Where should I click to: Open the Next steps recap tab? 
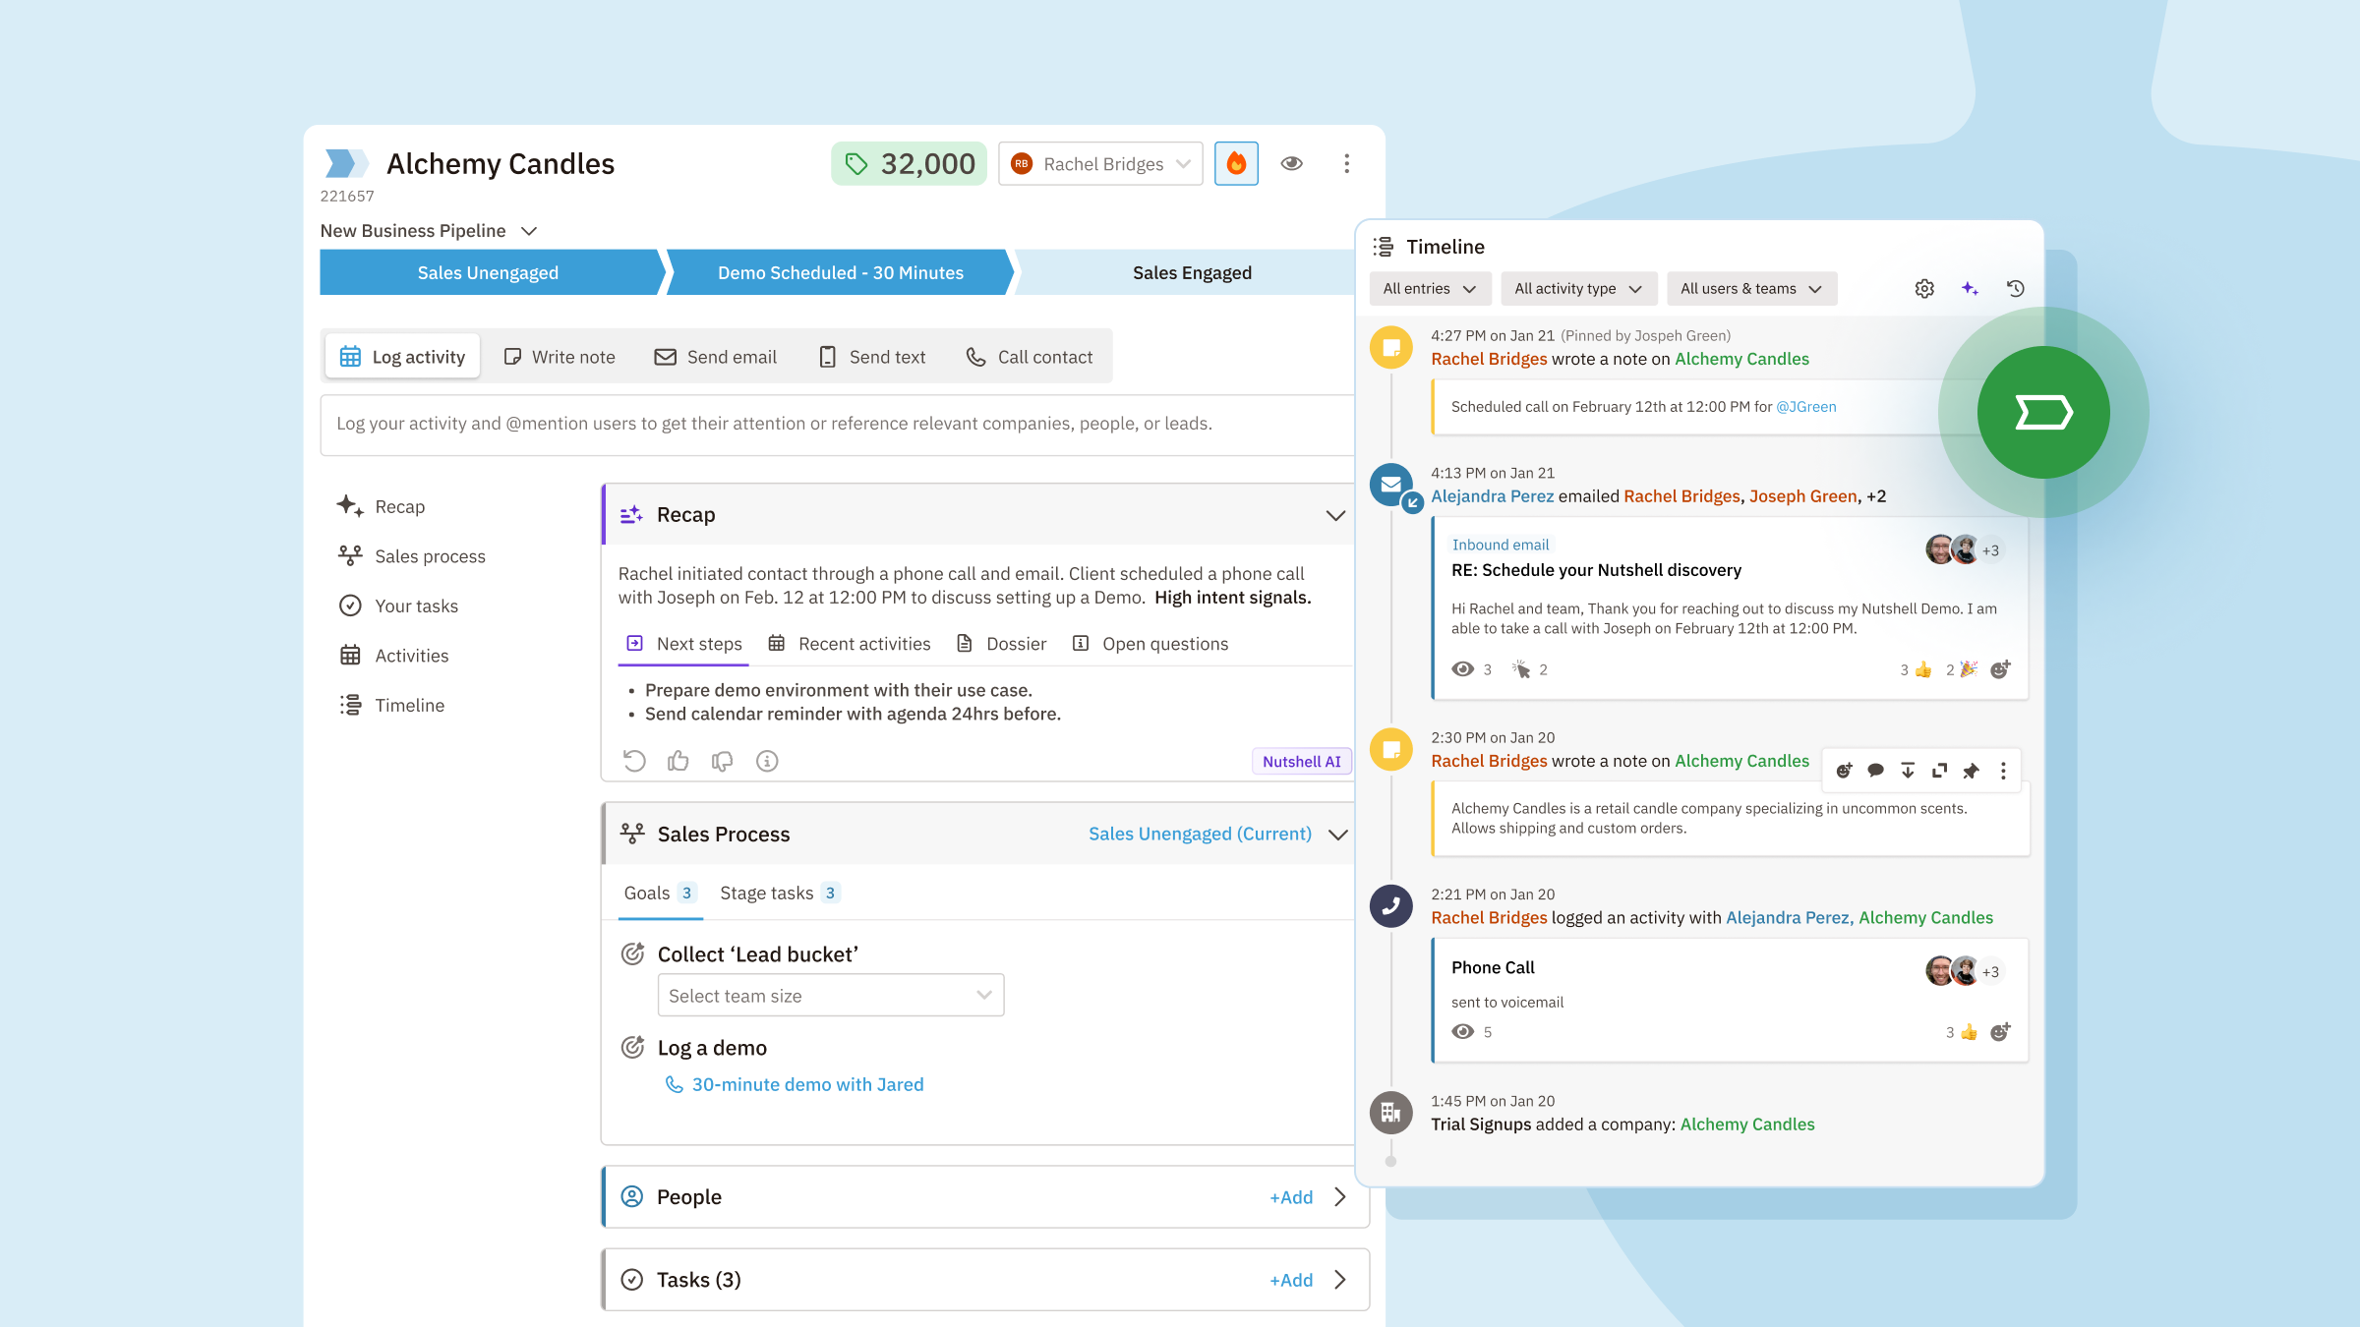(x=683, y=644)
